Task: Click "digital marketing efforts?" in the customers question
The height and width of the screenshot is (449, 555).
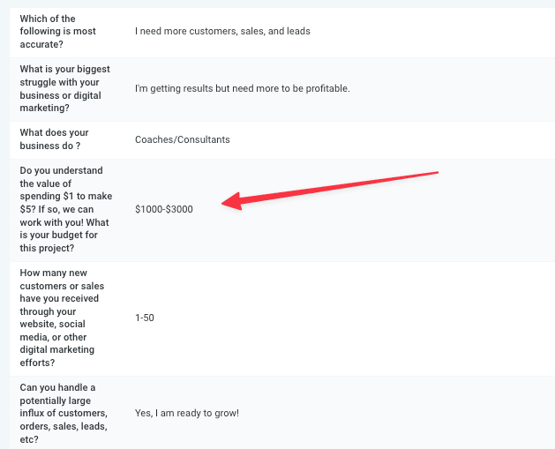Action: pyautogui.click(x=57, y=356)
